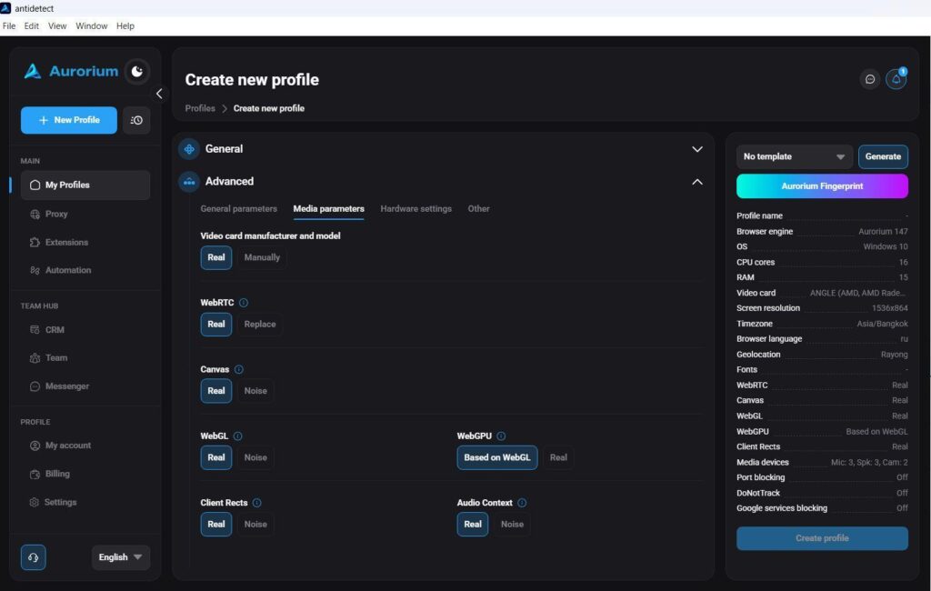Switch to General parameters tab
This screenshot has width=931, height=591.
(239, 209)
